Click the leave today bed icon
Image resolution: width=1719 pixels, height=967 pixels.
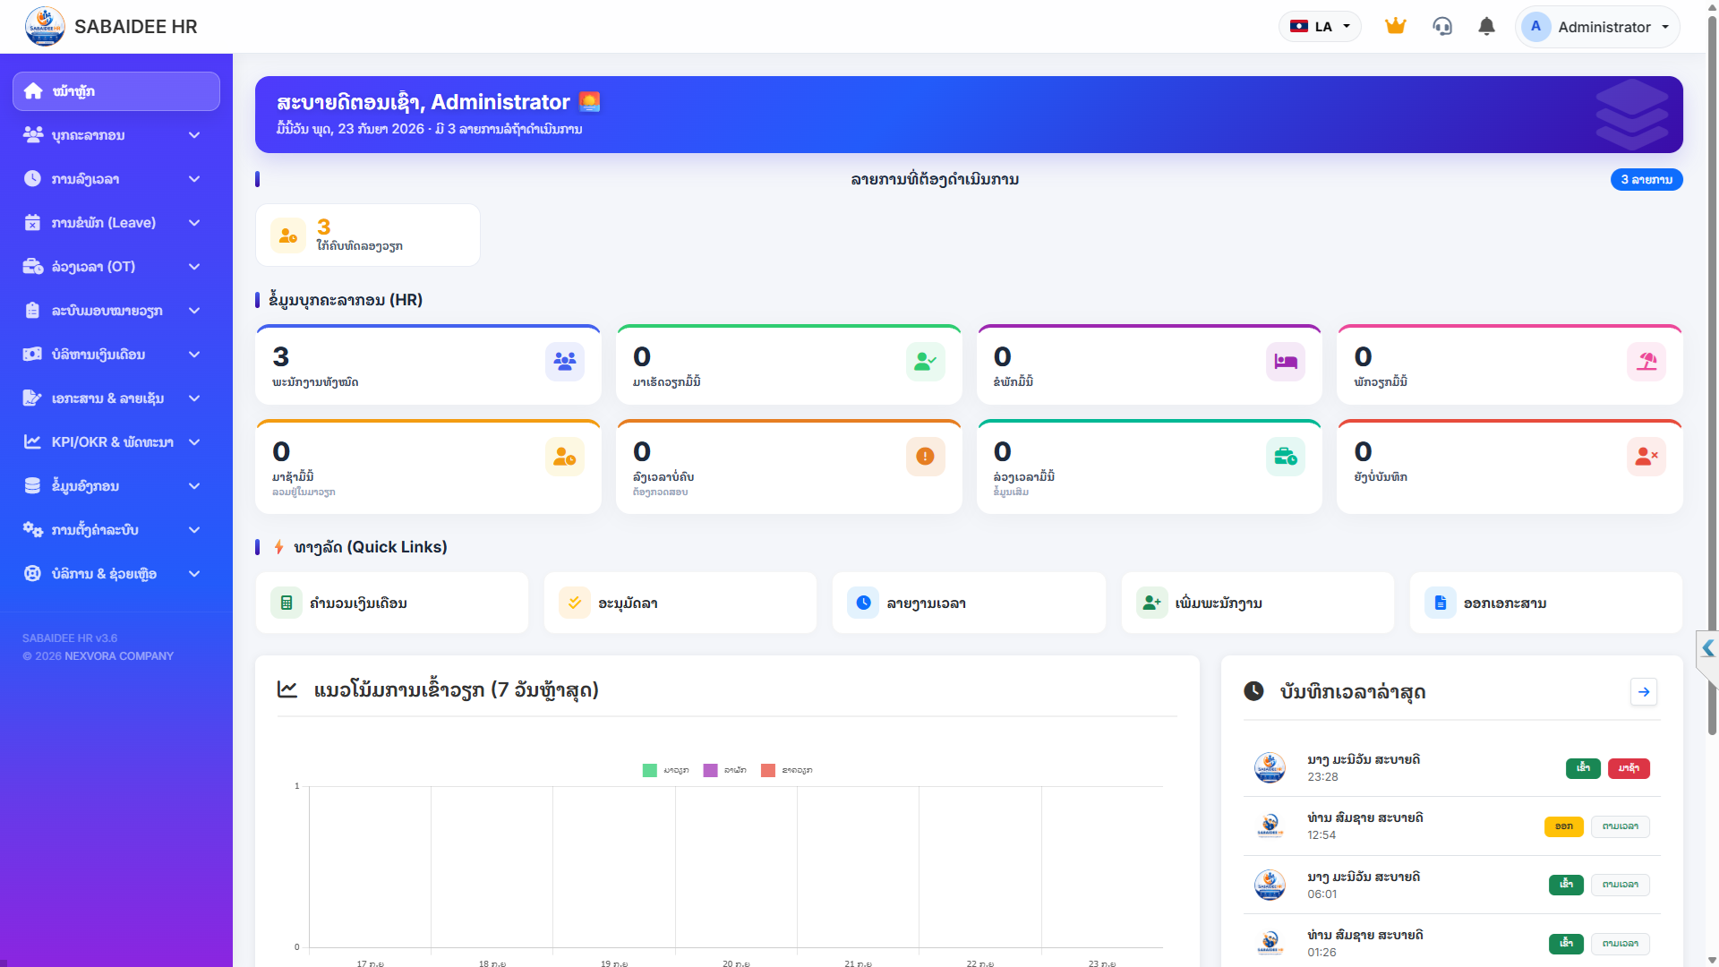1286,362
